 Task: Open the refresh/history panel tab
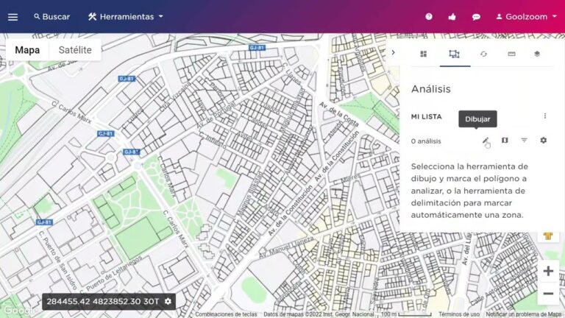[483, 54]
